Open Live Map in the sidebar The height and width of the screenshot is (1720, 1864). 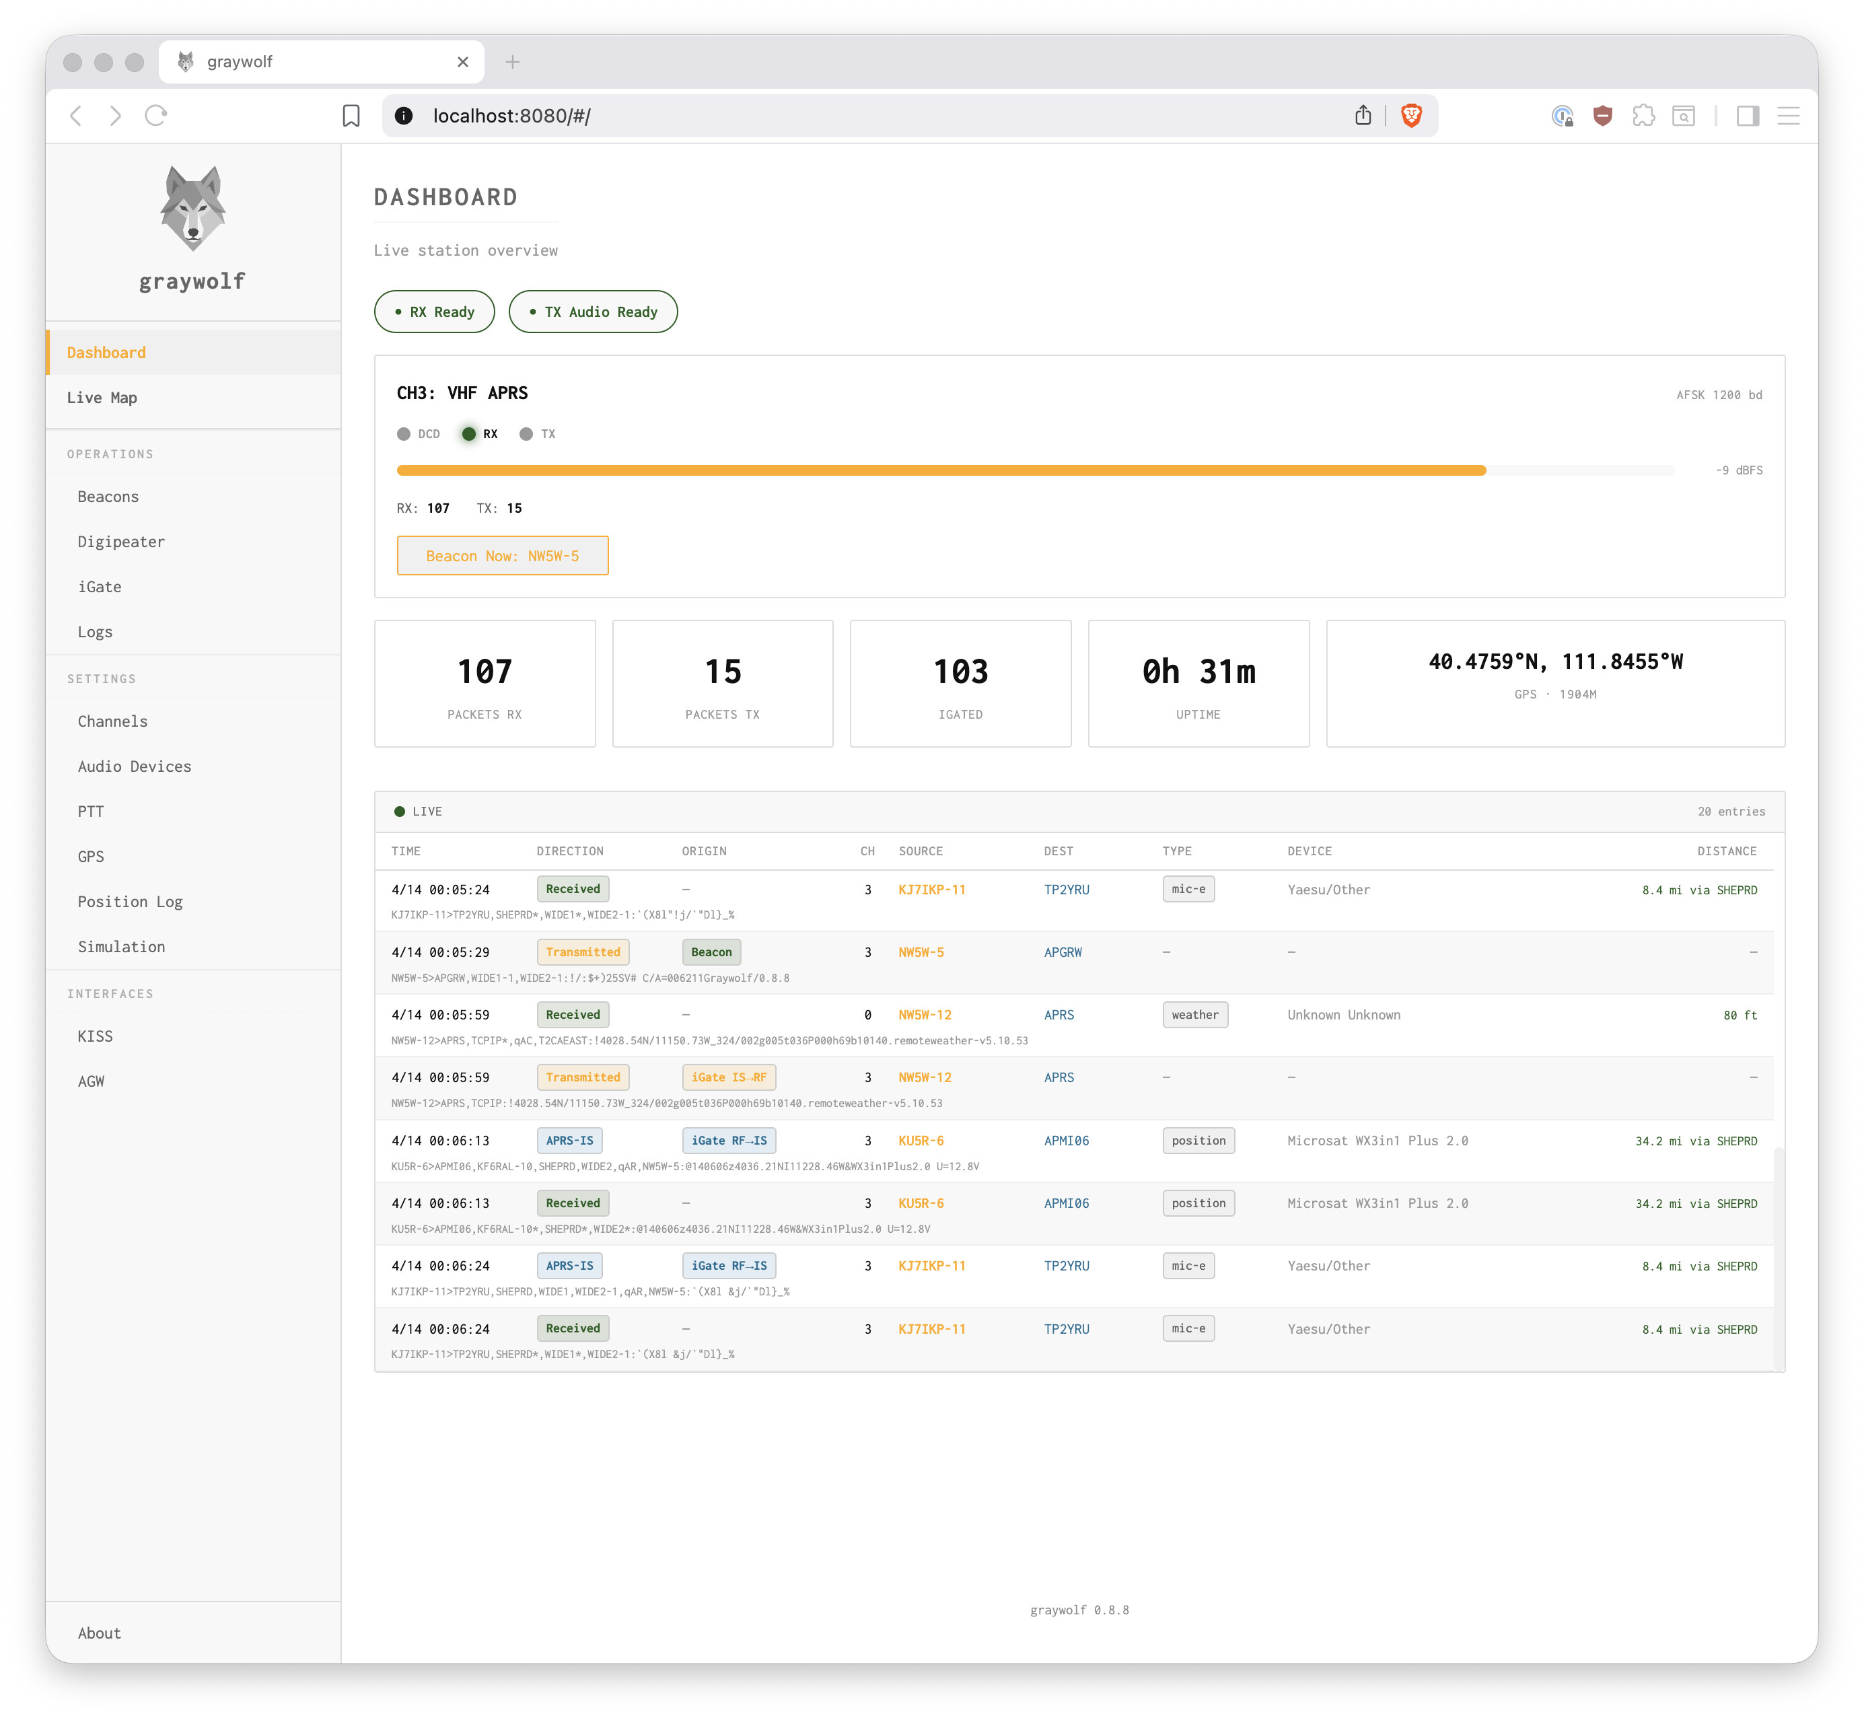point(102,398)
